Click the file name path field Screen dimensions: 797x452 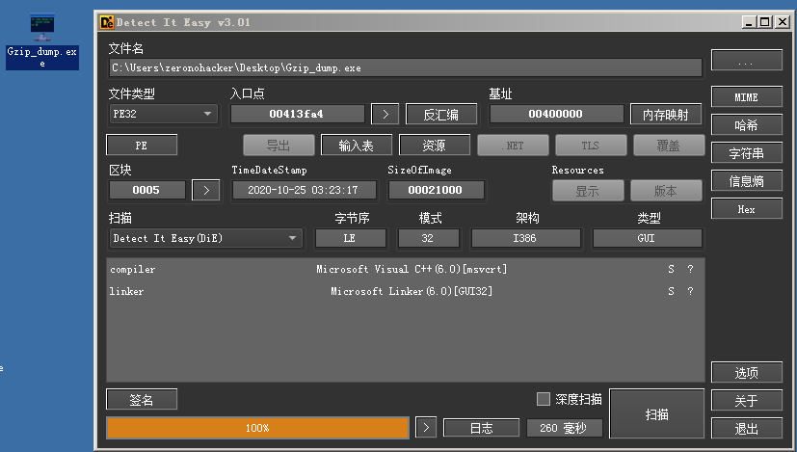click(406, 67)
